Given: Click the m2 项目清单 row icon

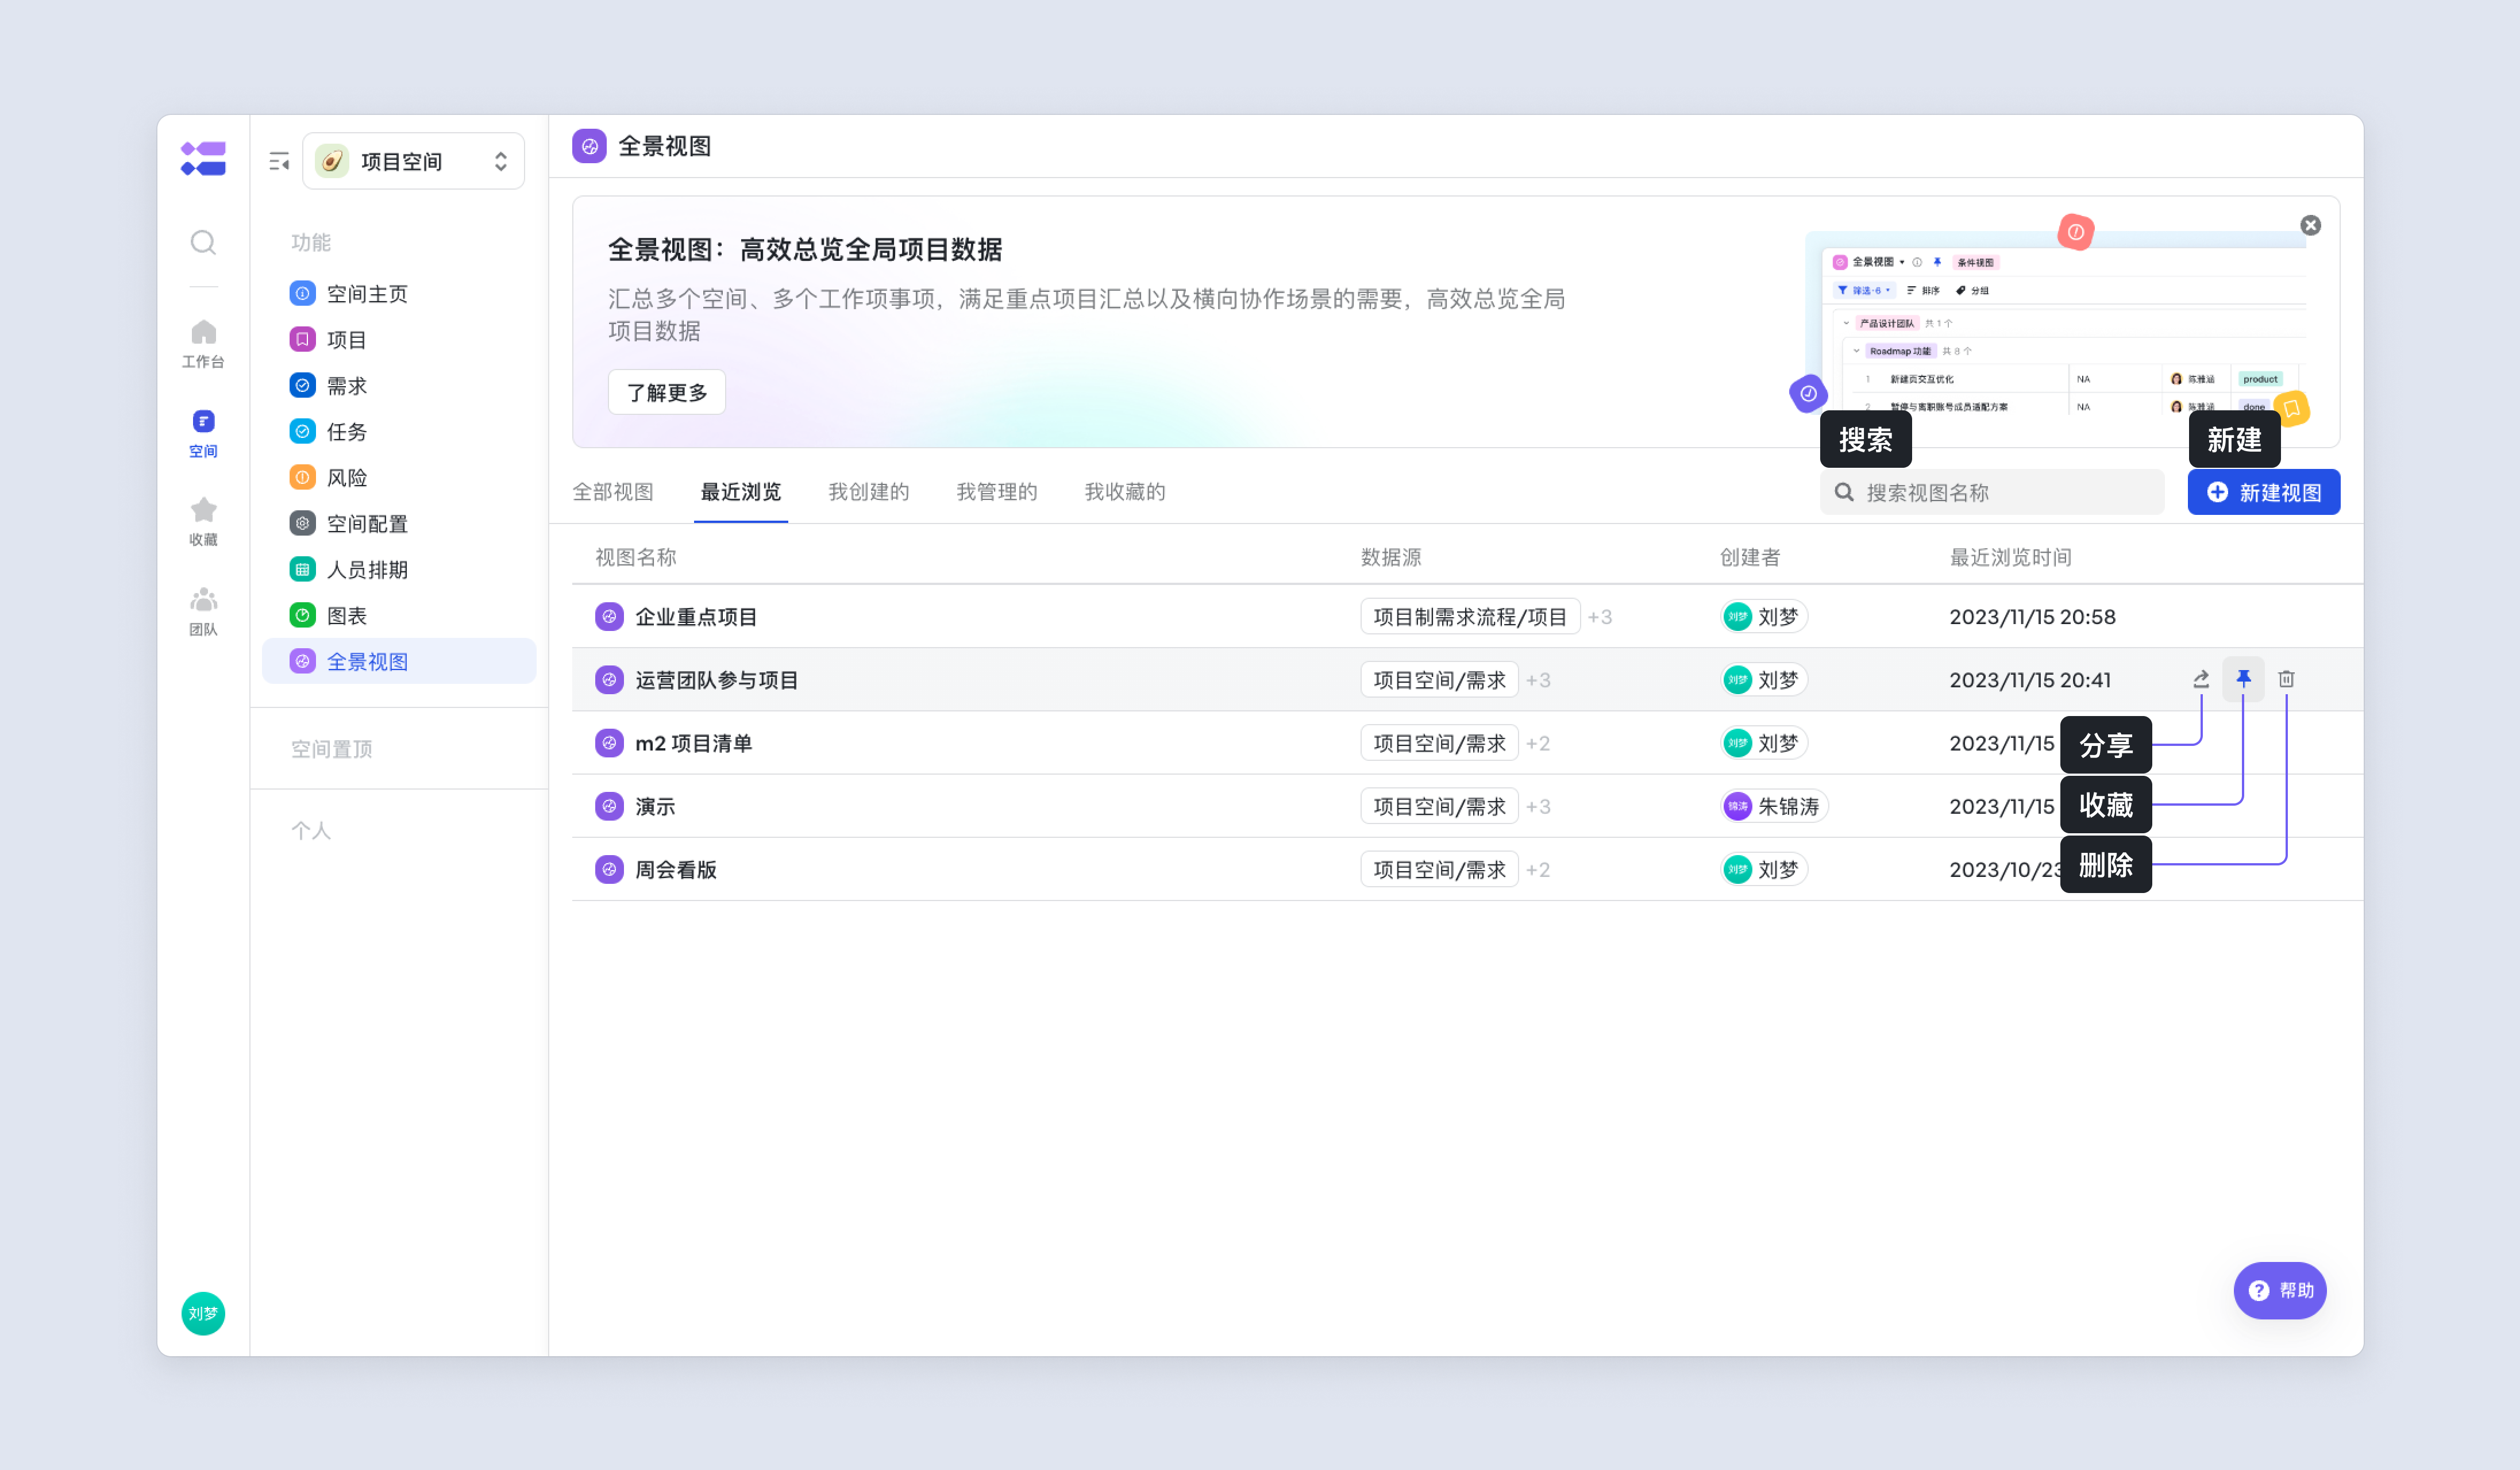Looking at the screenshot, I should 609,742.
